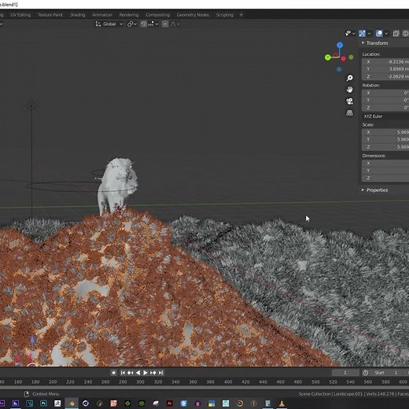Click the Location Z field
This screenshot has height=409, width=409.
tap(385, 76)
